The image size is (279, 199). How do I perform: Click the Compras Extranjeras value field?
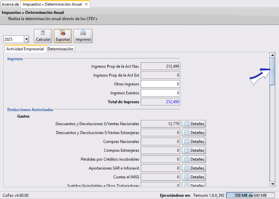point(160,151)
